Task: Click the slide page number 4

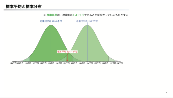Action: 167,92
